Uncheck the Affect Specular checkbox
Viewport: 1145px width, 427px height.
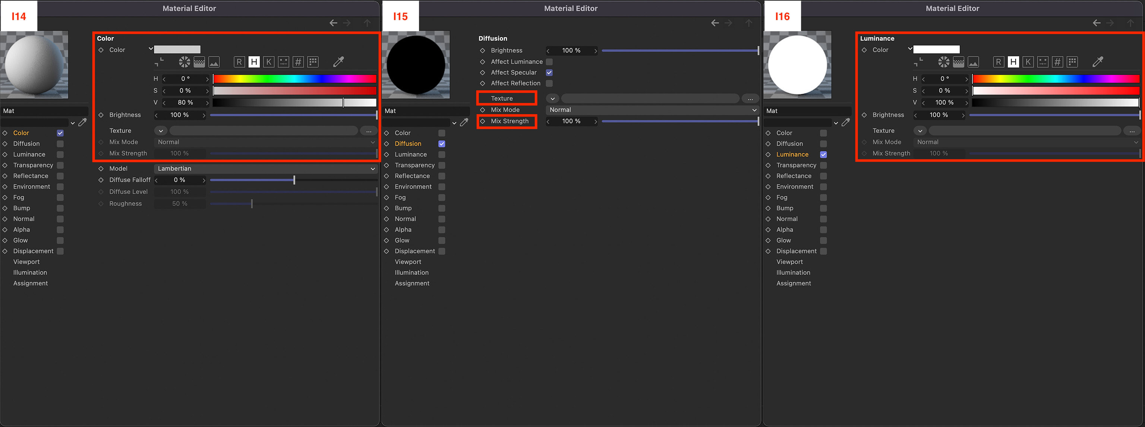point(549,72)
